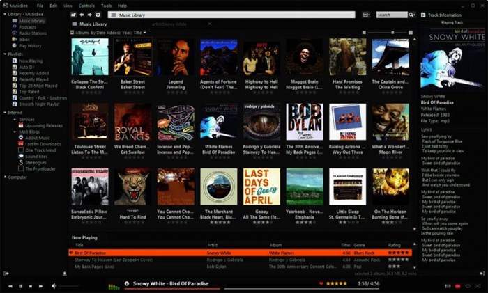Expand the Computer tree section
This screenshot has height=293, width=488.
click(x=5, y=177)
